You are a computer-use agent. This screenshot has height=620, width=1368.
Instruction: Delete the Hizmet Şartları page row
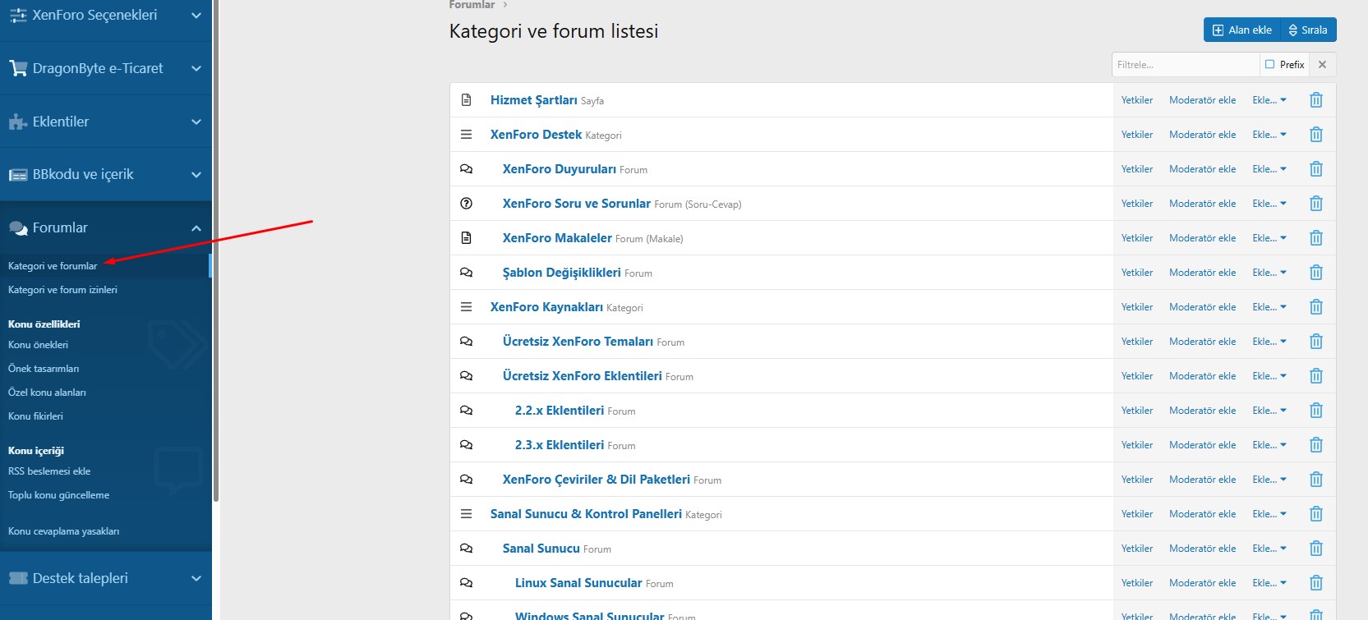pos(1315,100)
